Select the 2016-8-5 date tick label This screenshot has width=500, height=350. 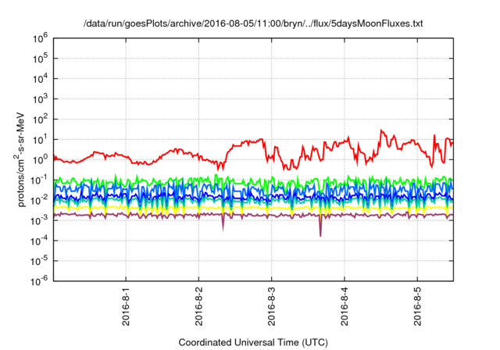pyautogui.click(x=416, y=305)
